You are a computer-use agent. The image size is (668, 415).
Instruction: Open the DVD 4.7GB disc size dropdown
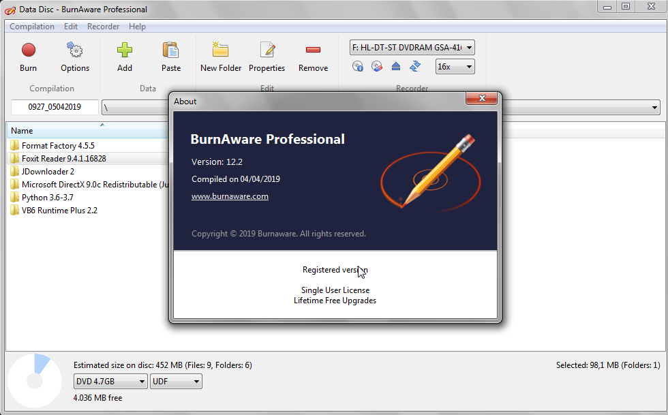click(110, 382)
